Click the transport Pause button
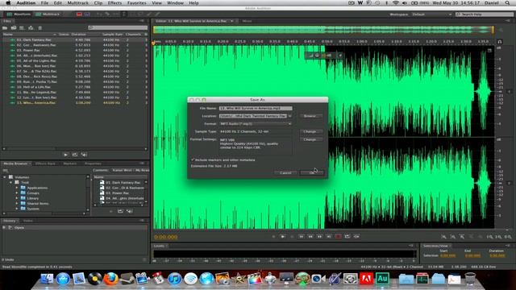Viewport: 516px width, 290px height. pyautogui.click(x=292, y=236)
